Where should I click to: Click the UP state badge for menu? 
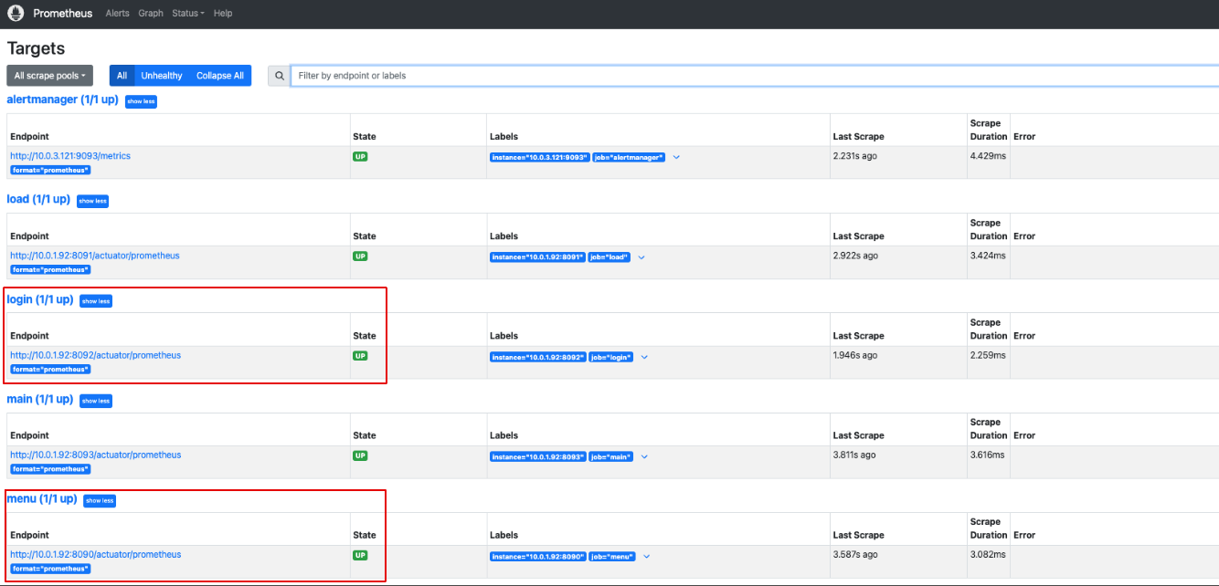(x=360, y=555)
